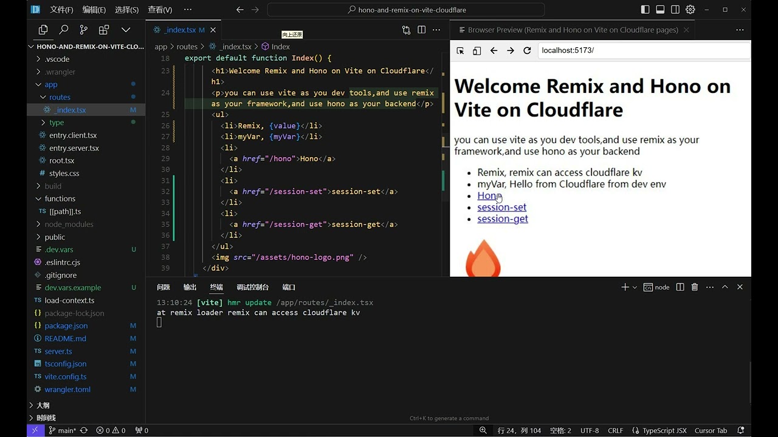Expand the .vscode folder

(39, 59)
